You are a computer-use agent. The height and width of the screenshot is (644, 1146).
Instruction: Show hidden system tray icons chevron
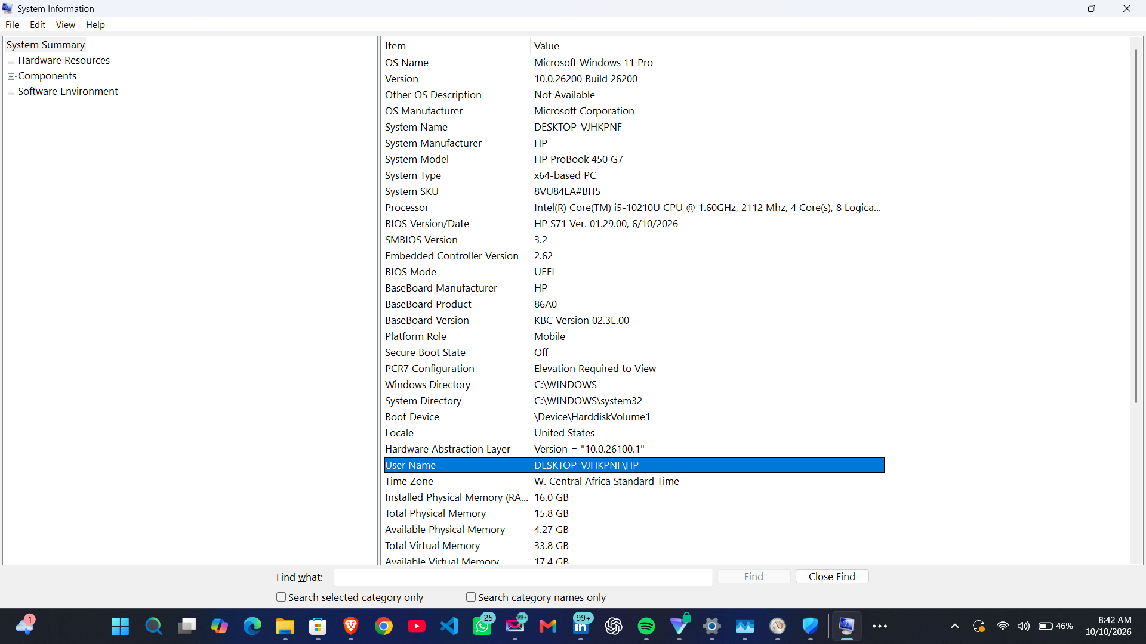tap(955, 626)
